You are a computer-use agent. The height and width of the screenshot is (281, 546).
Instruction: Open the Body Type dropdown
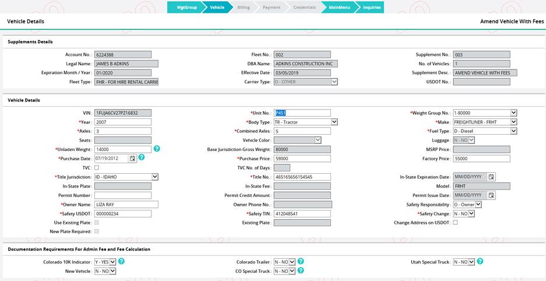point(334,122)
